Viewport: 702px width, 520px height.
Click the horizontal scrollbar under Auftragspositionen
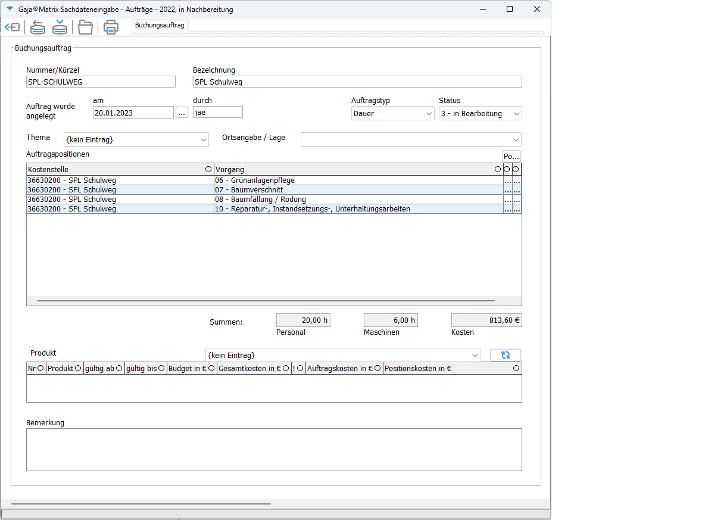tap(266, 301)
